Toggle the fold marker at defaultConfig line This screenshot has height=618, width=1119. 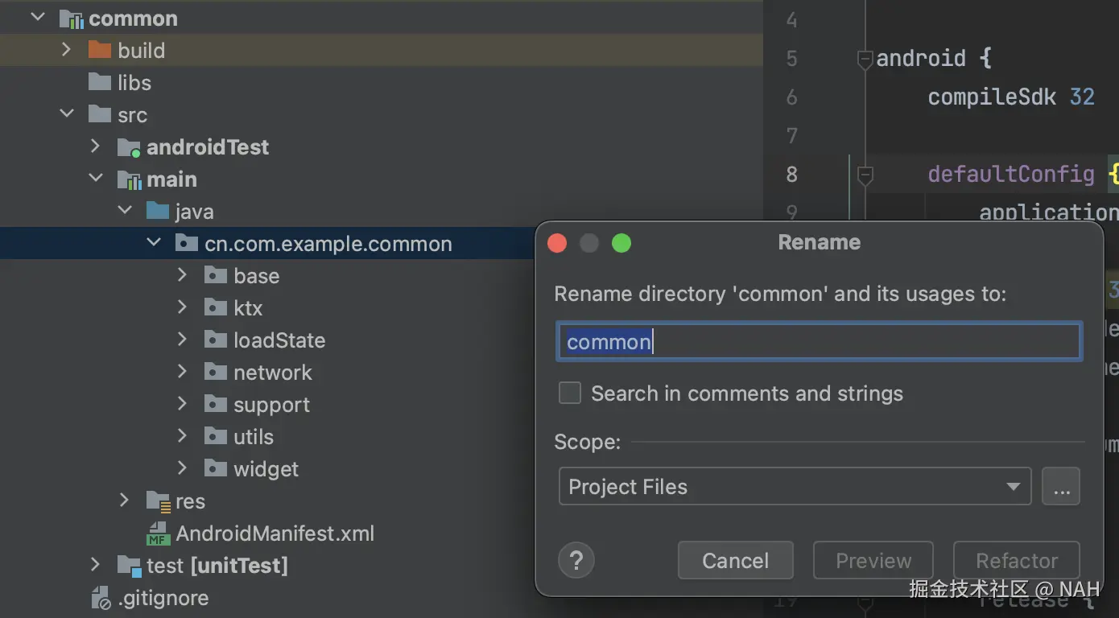tap(865, 175)
